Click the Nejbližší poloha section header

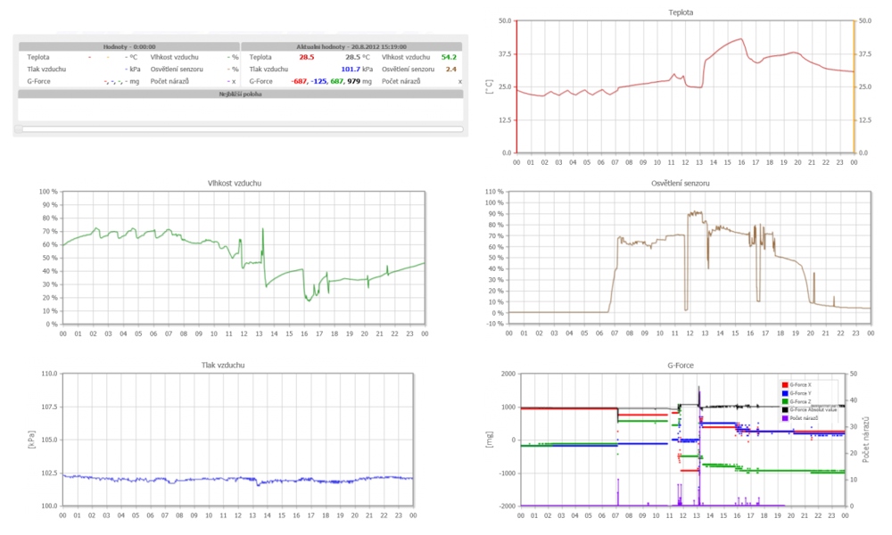[x=240, y=93]
